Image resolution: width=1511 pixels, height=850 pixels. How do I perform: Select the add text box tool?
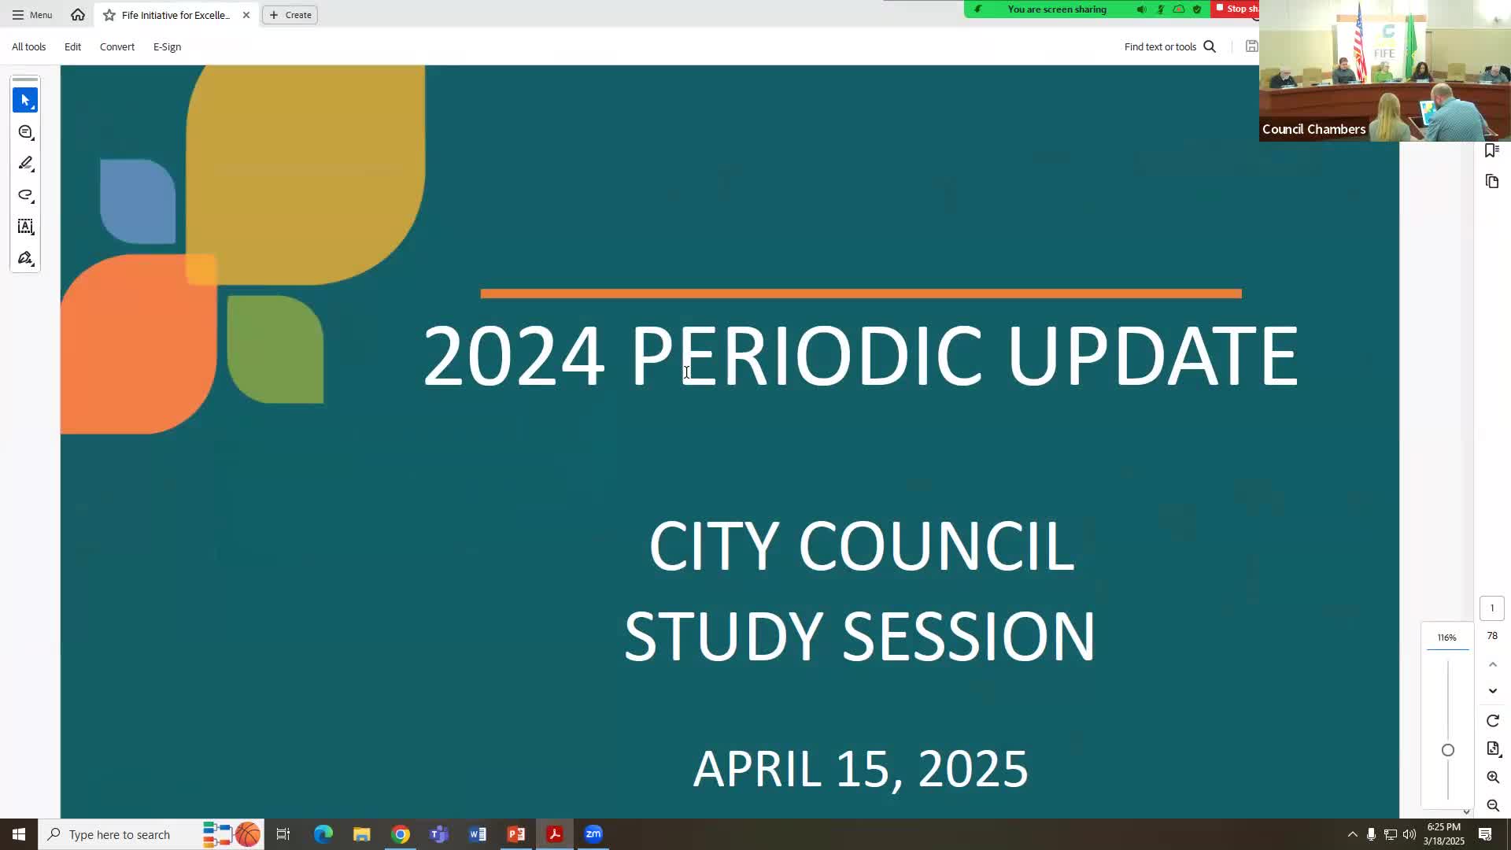pyautogui.click(x=25, y=227)
